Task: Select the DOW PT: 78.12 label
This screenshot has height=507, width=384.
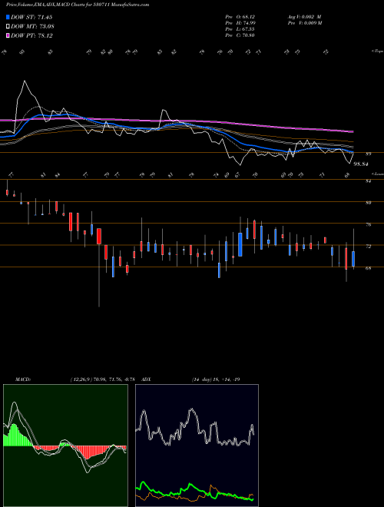Action: [x=31, y=35]
